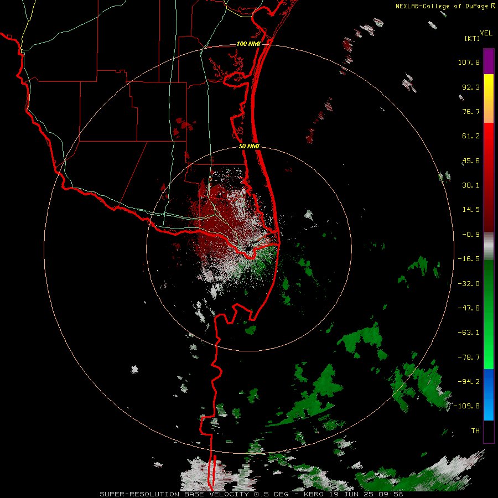Screen dimensions: 498x498
Task: Click the TH legend label
Action: 475,431
